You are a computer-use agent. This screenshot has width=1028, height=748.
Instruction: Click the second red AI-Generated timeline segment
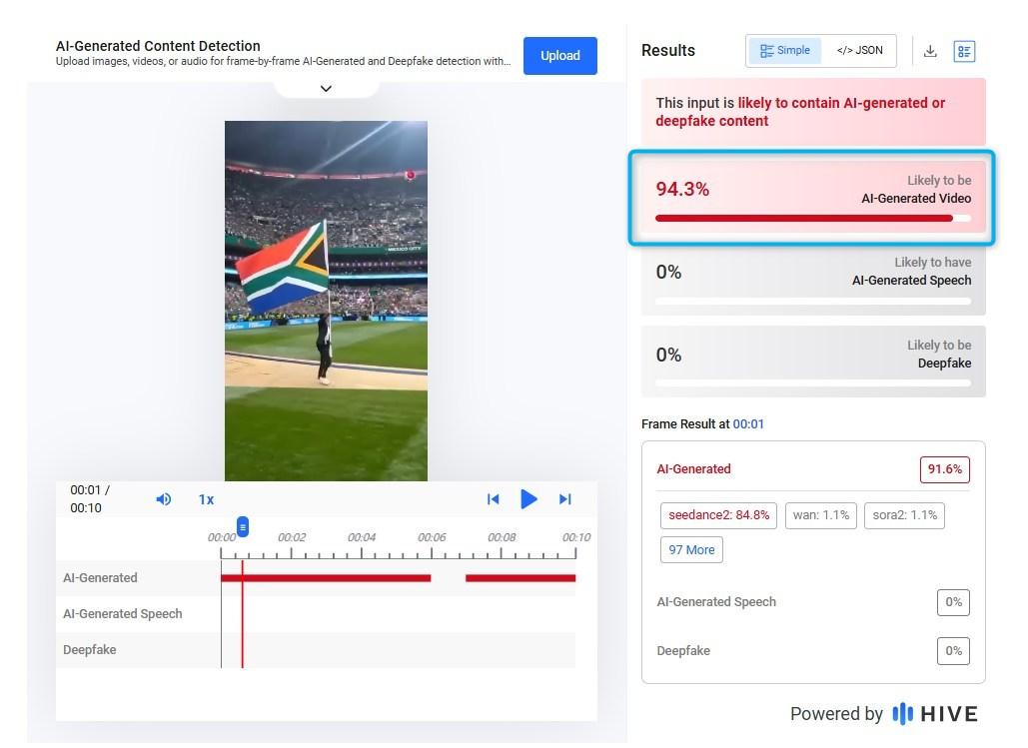(x=520, y=578)
